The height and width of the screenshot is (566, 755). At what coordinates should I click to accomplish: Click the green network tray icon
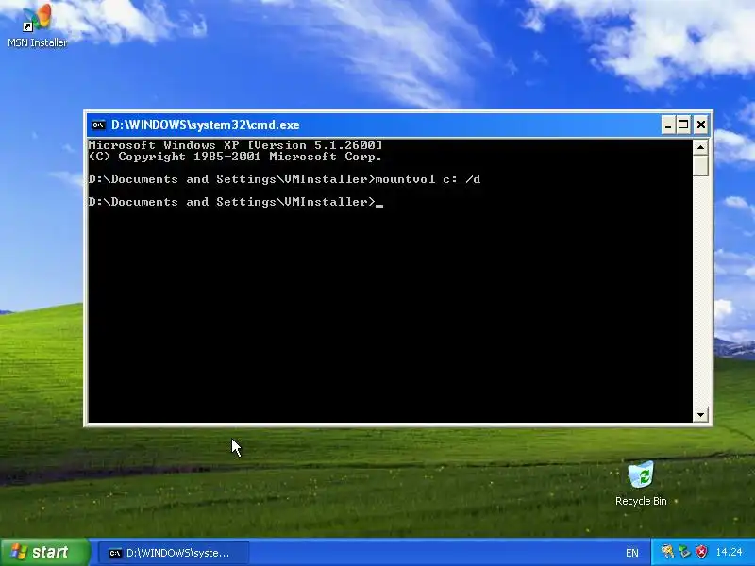coord(685,552)
